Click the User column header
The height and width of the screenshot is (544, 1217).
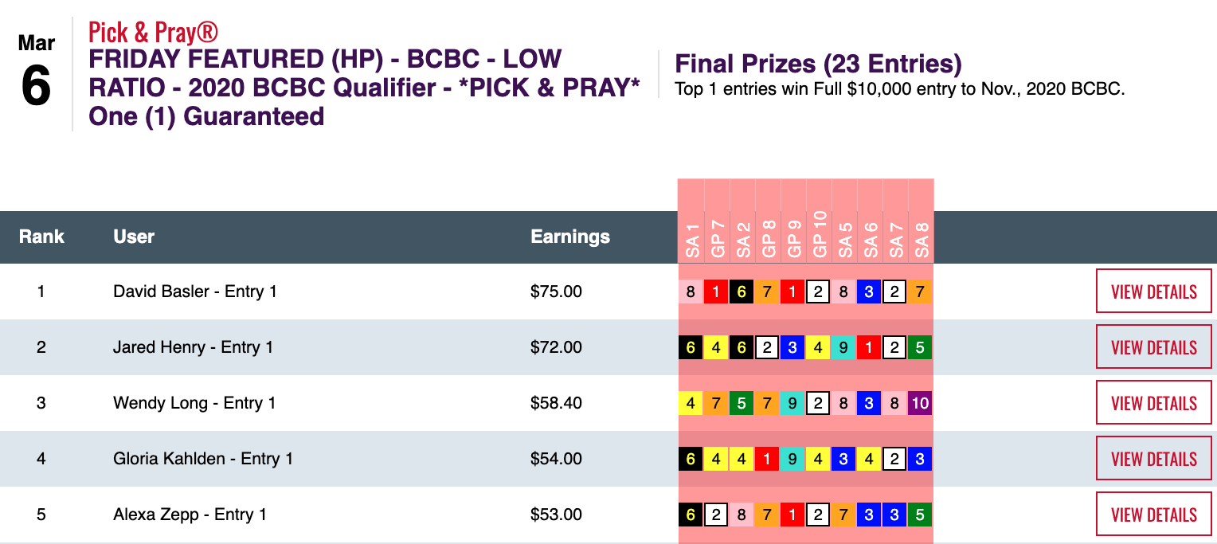pyautogui.click(x=134, y=237)
